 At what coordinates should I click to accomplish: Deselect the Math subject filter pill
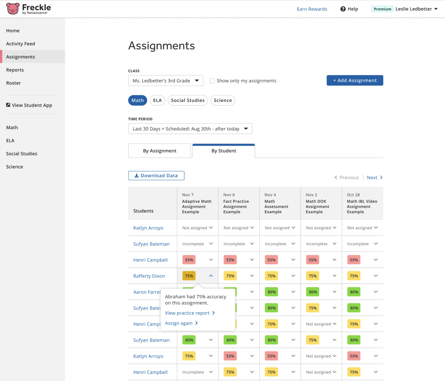tap(137, 100)
